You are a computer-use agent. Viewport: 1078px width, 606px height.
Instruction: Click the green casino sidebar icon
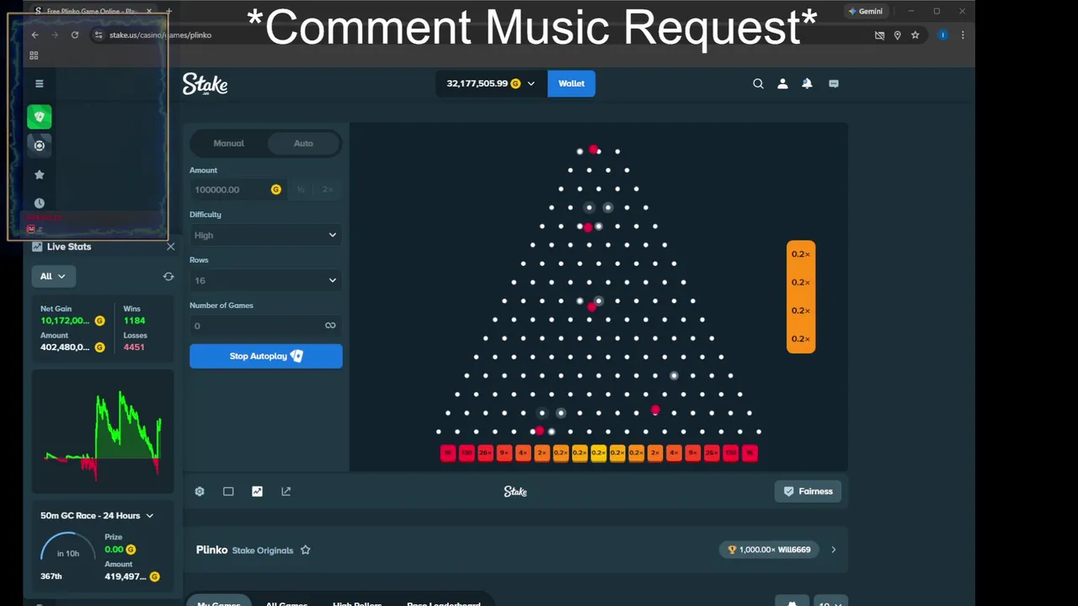coord(40,117)
